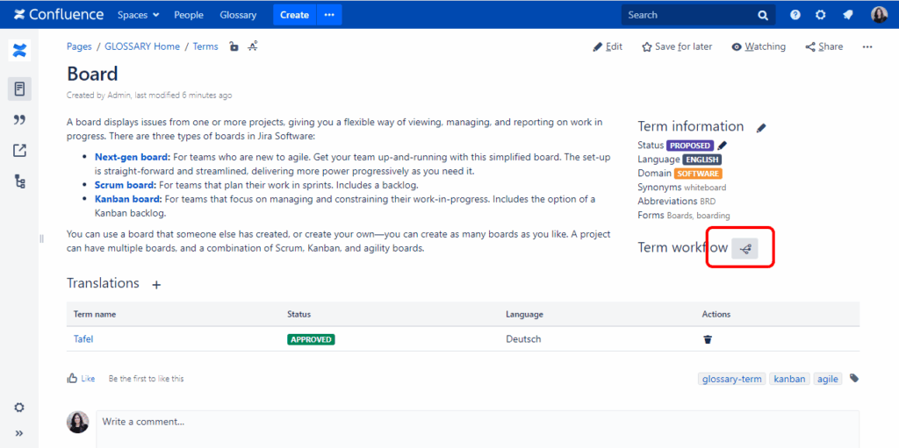This screenshot has height=448, width=899.
Task: Open the Glossary menu item
Action: (238, 15)
